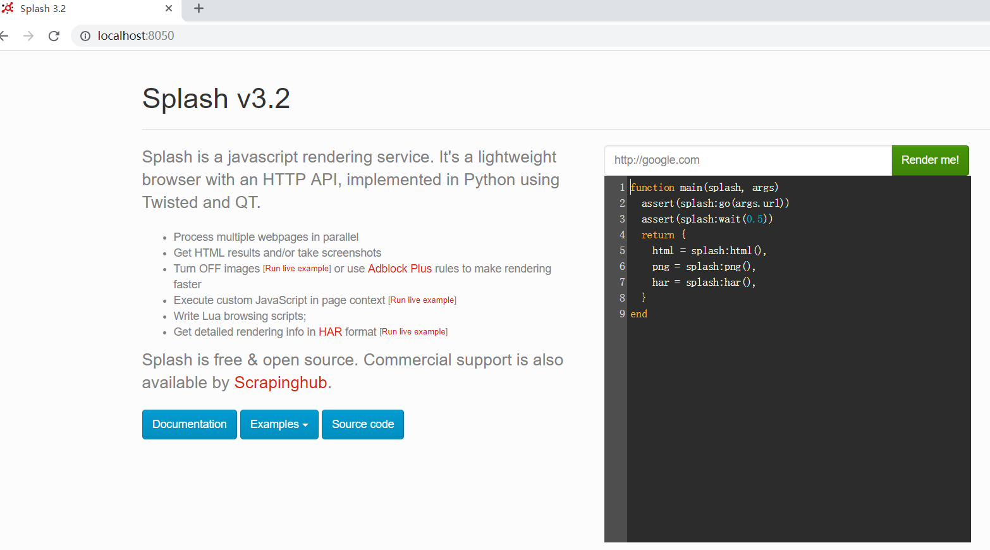Click the localhost:8050 address bar
The image size is (990, 550).
coord(531,36)
